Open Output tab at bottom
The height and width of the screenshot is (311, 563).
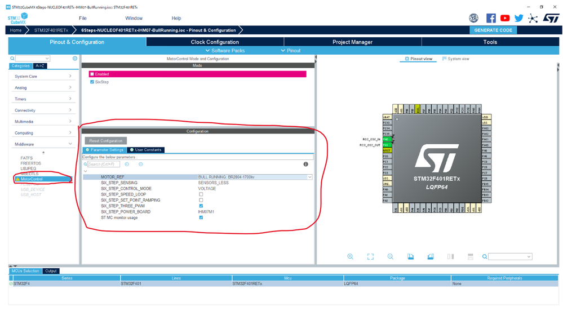click(x=51, y=271)
